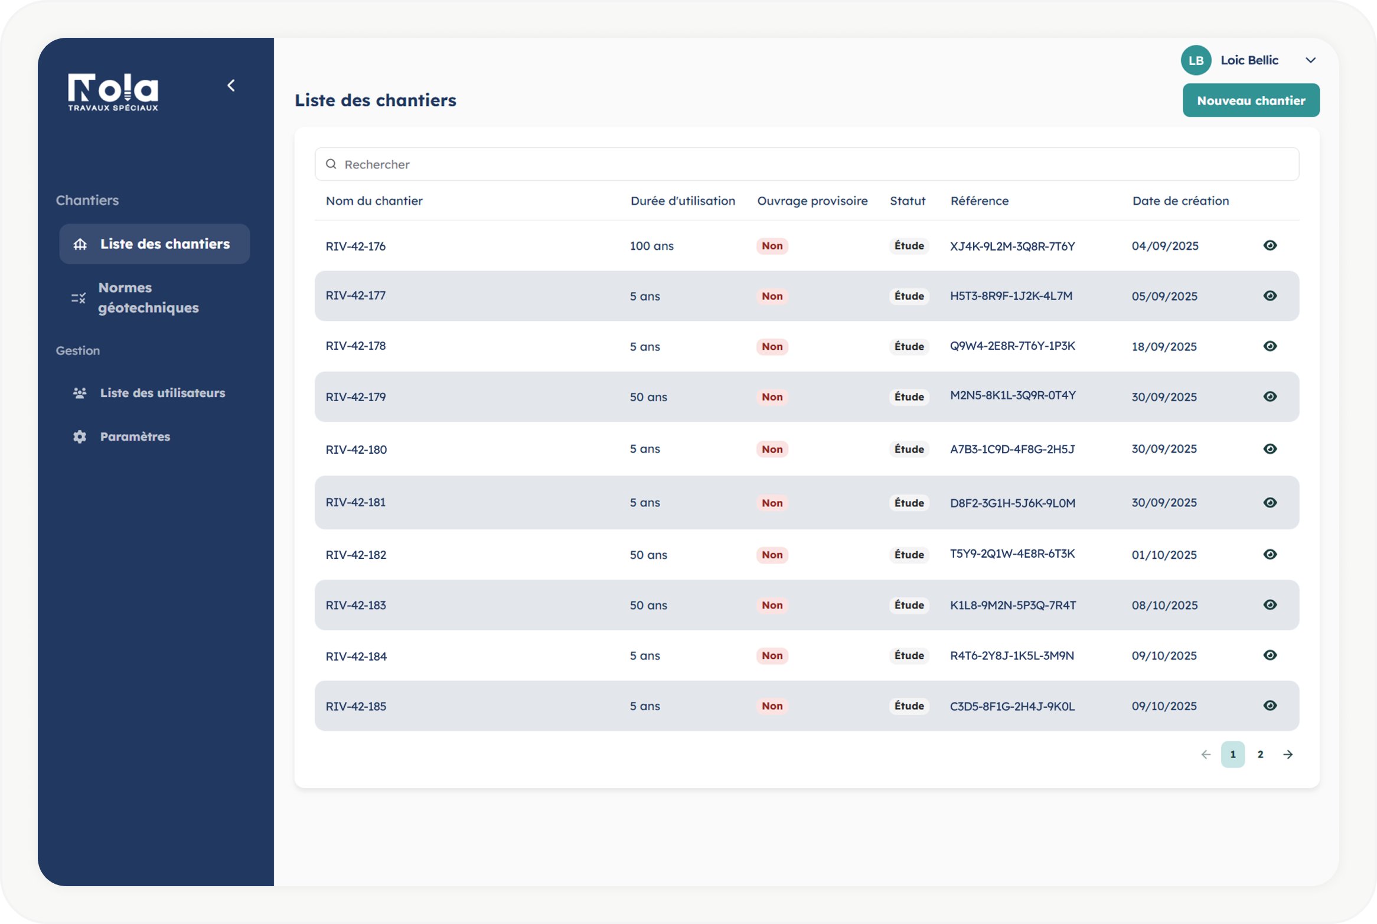Click the eye icon on row RIV-42-185

pos(1270,705)
